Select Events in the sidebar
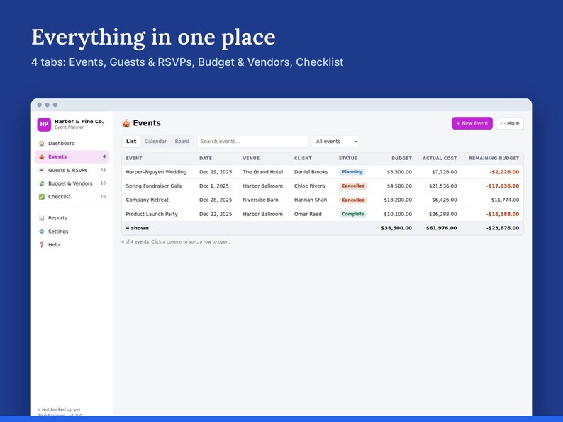This screenshot has width=563, height=422. click(x=72, y=156)
